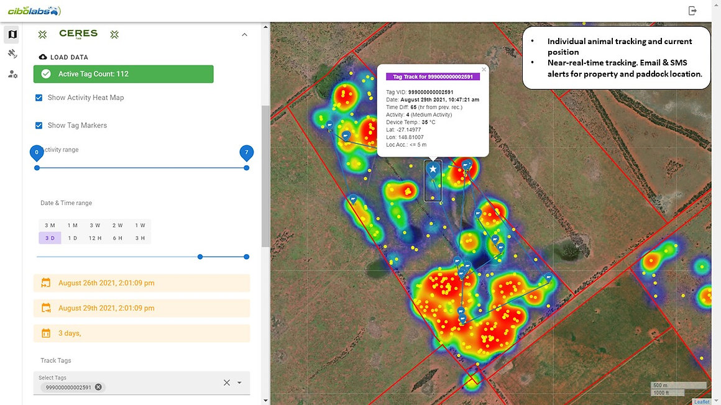This screenshot has height=405, width=721.
Task: Open the Select Tags dropdown arrow
Action: tap(239, 383)
